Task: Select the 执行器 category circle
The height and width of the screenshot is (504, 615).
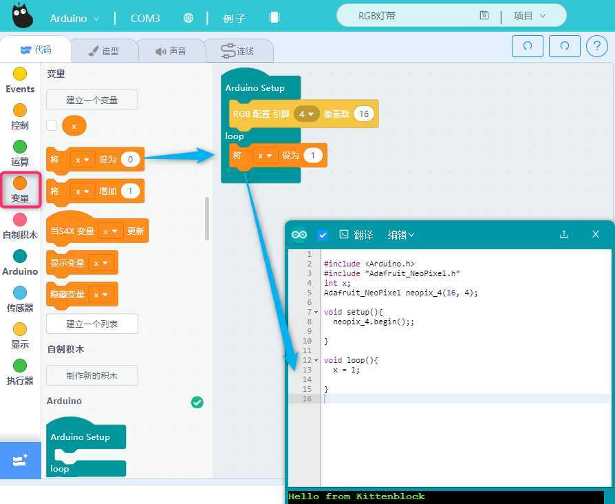Action: 20,366
